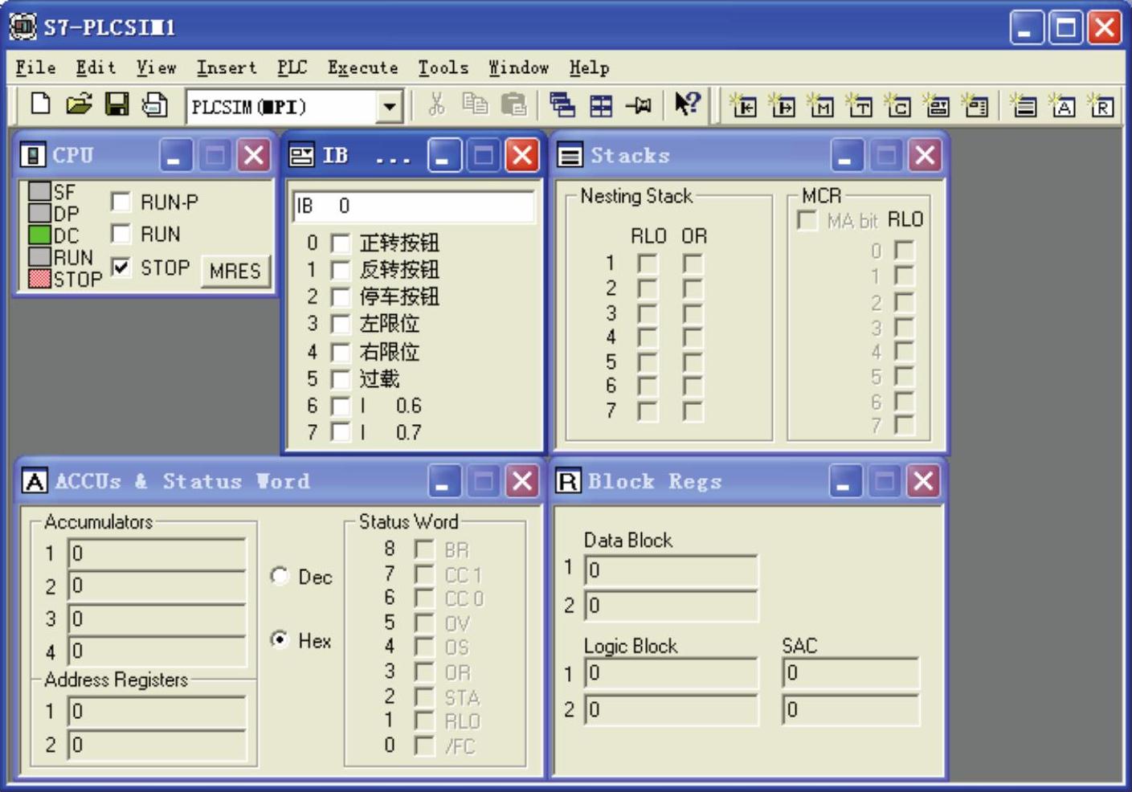Click the Cut scissors icon

(436, 104)
